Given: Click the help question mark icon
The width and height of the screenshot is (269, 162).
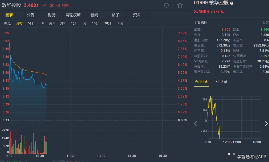Looking at the screenshot, I should tap(232, 3).
